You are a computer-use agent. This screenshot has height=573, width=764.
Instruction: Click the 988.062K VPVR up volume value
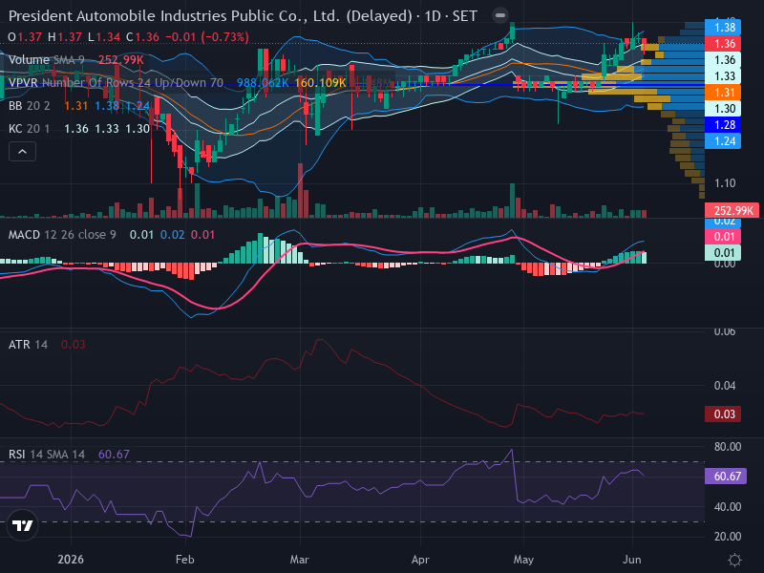pos(264,83)
